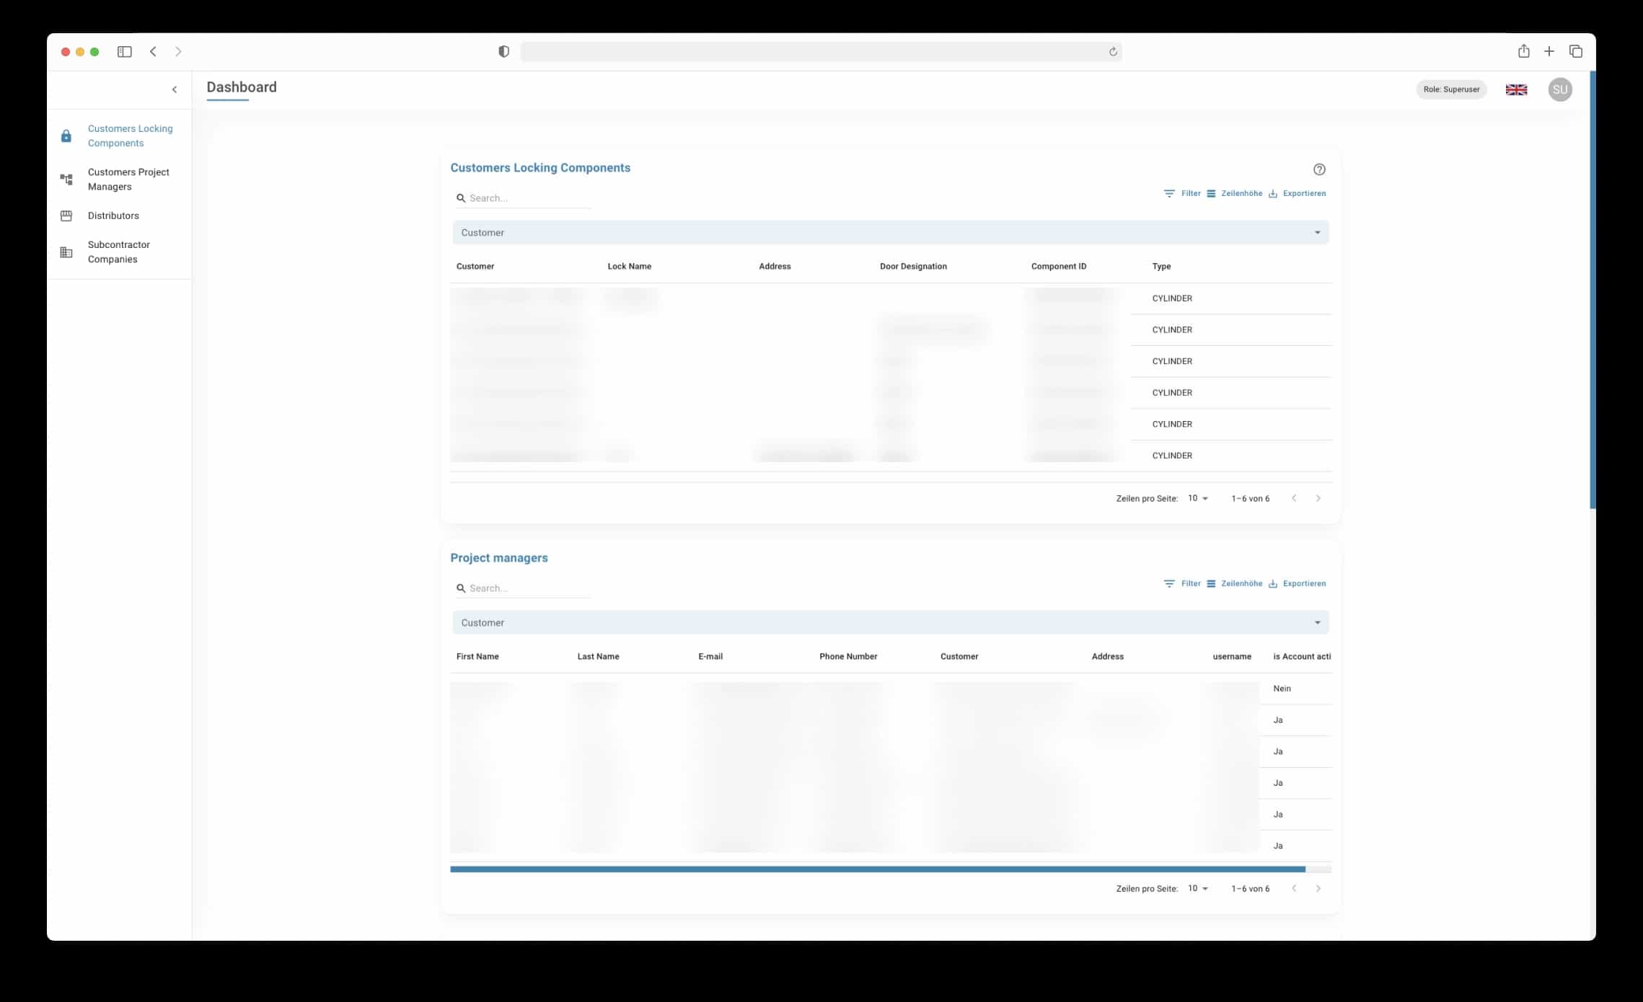Viewport: 1643px width, 1002px height.
Task: Go to next page in Locking Components
Action: point(1318,498)
